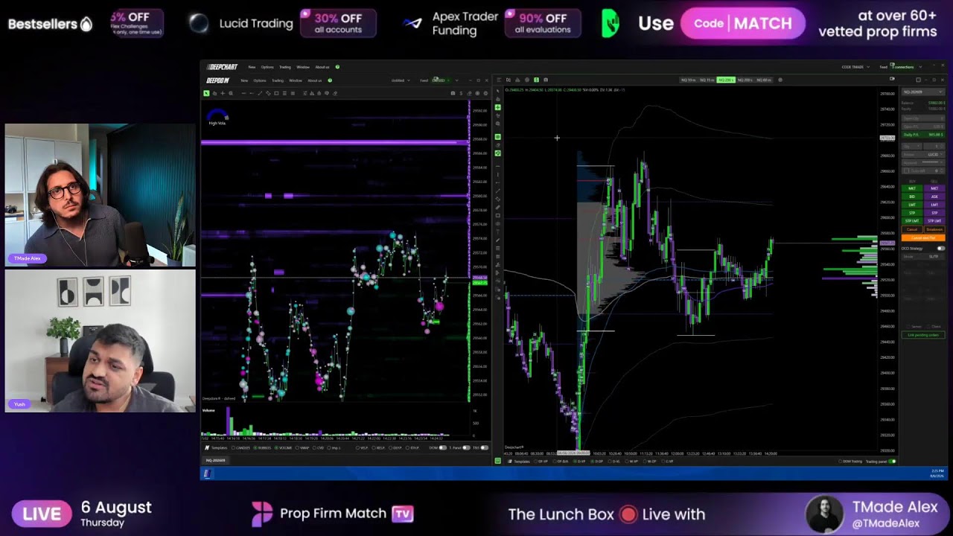Open Deepdom settings with the gear icon

(x=485, y=93)
